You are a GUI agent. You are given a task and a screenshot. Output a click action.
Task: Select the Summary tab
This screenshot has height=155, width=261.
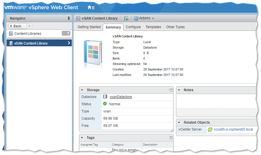[113, 27]
